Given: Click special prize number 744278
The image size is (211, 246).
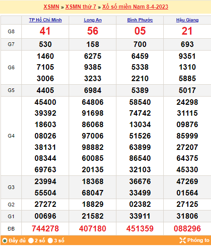Looking at the screenshot, I should [45, 228].
